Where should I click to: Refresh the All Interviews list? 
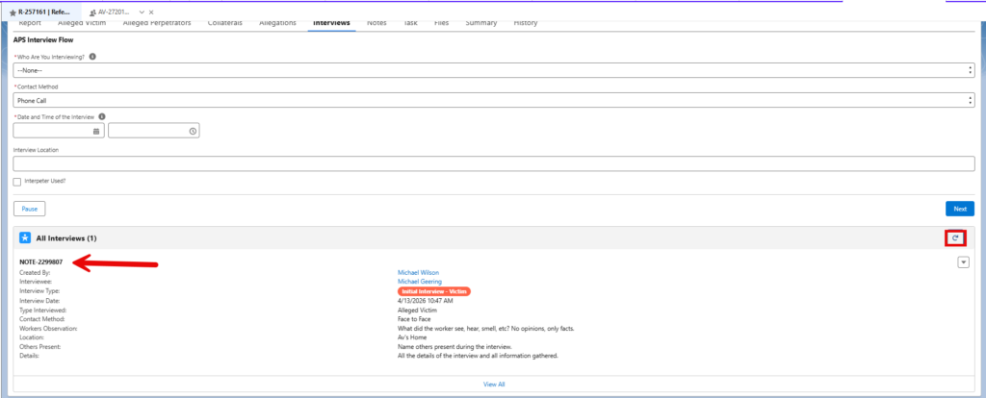point(955,237)
